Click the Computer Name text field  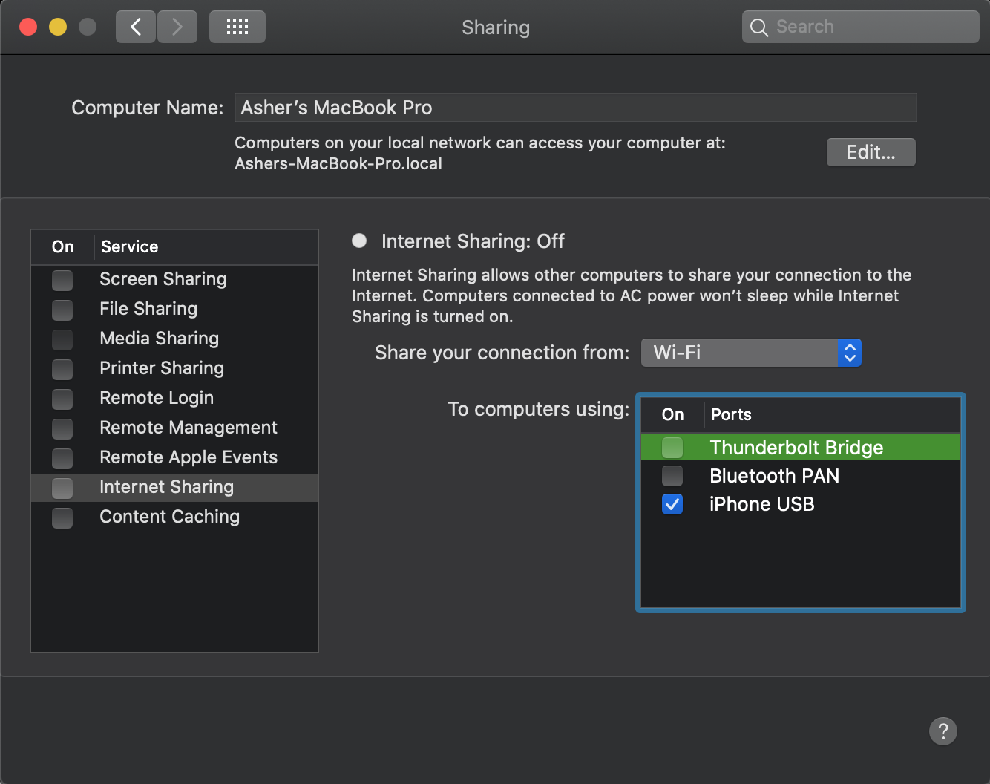tap(576, 108)
